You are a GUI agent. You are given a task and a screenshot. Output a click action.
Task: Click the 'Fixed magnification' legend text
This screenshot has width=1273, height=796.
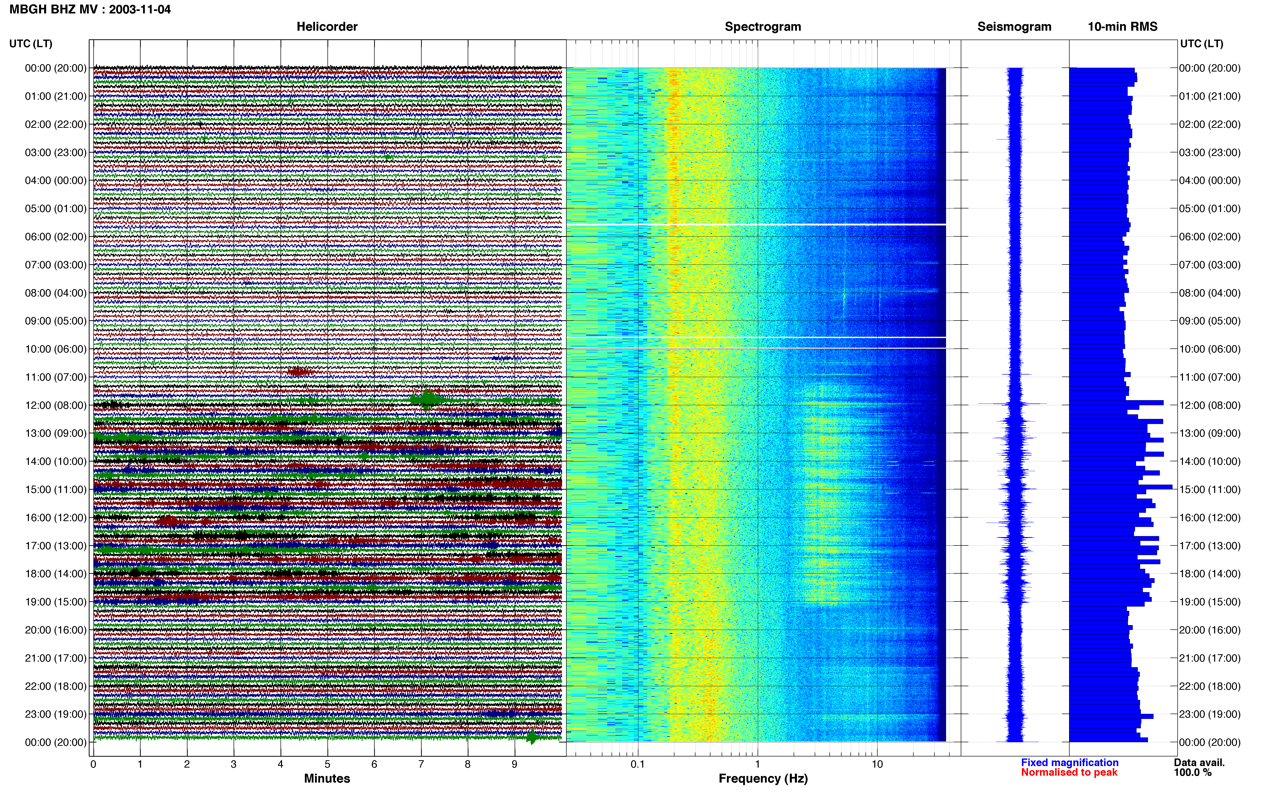pos(1070,762)
